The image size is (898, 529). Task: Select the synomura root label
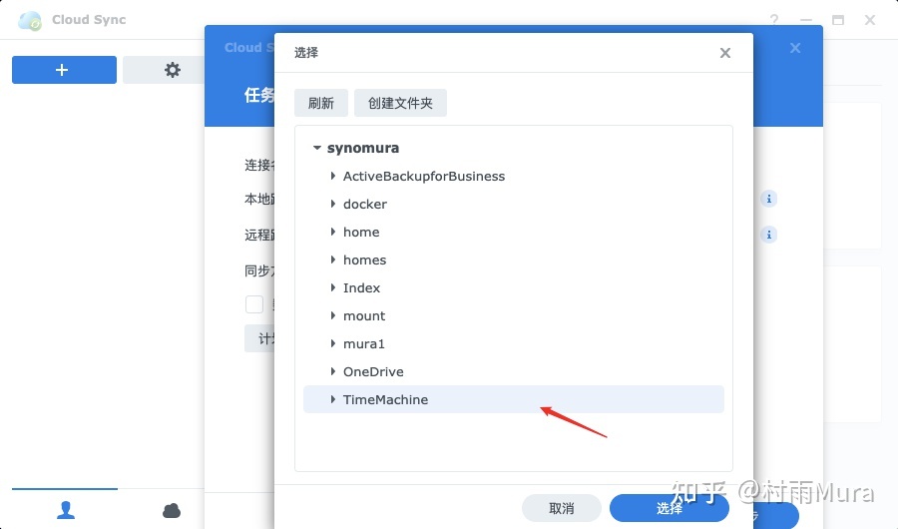coord(363,148)
